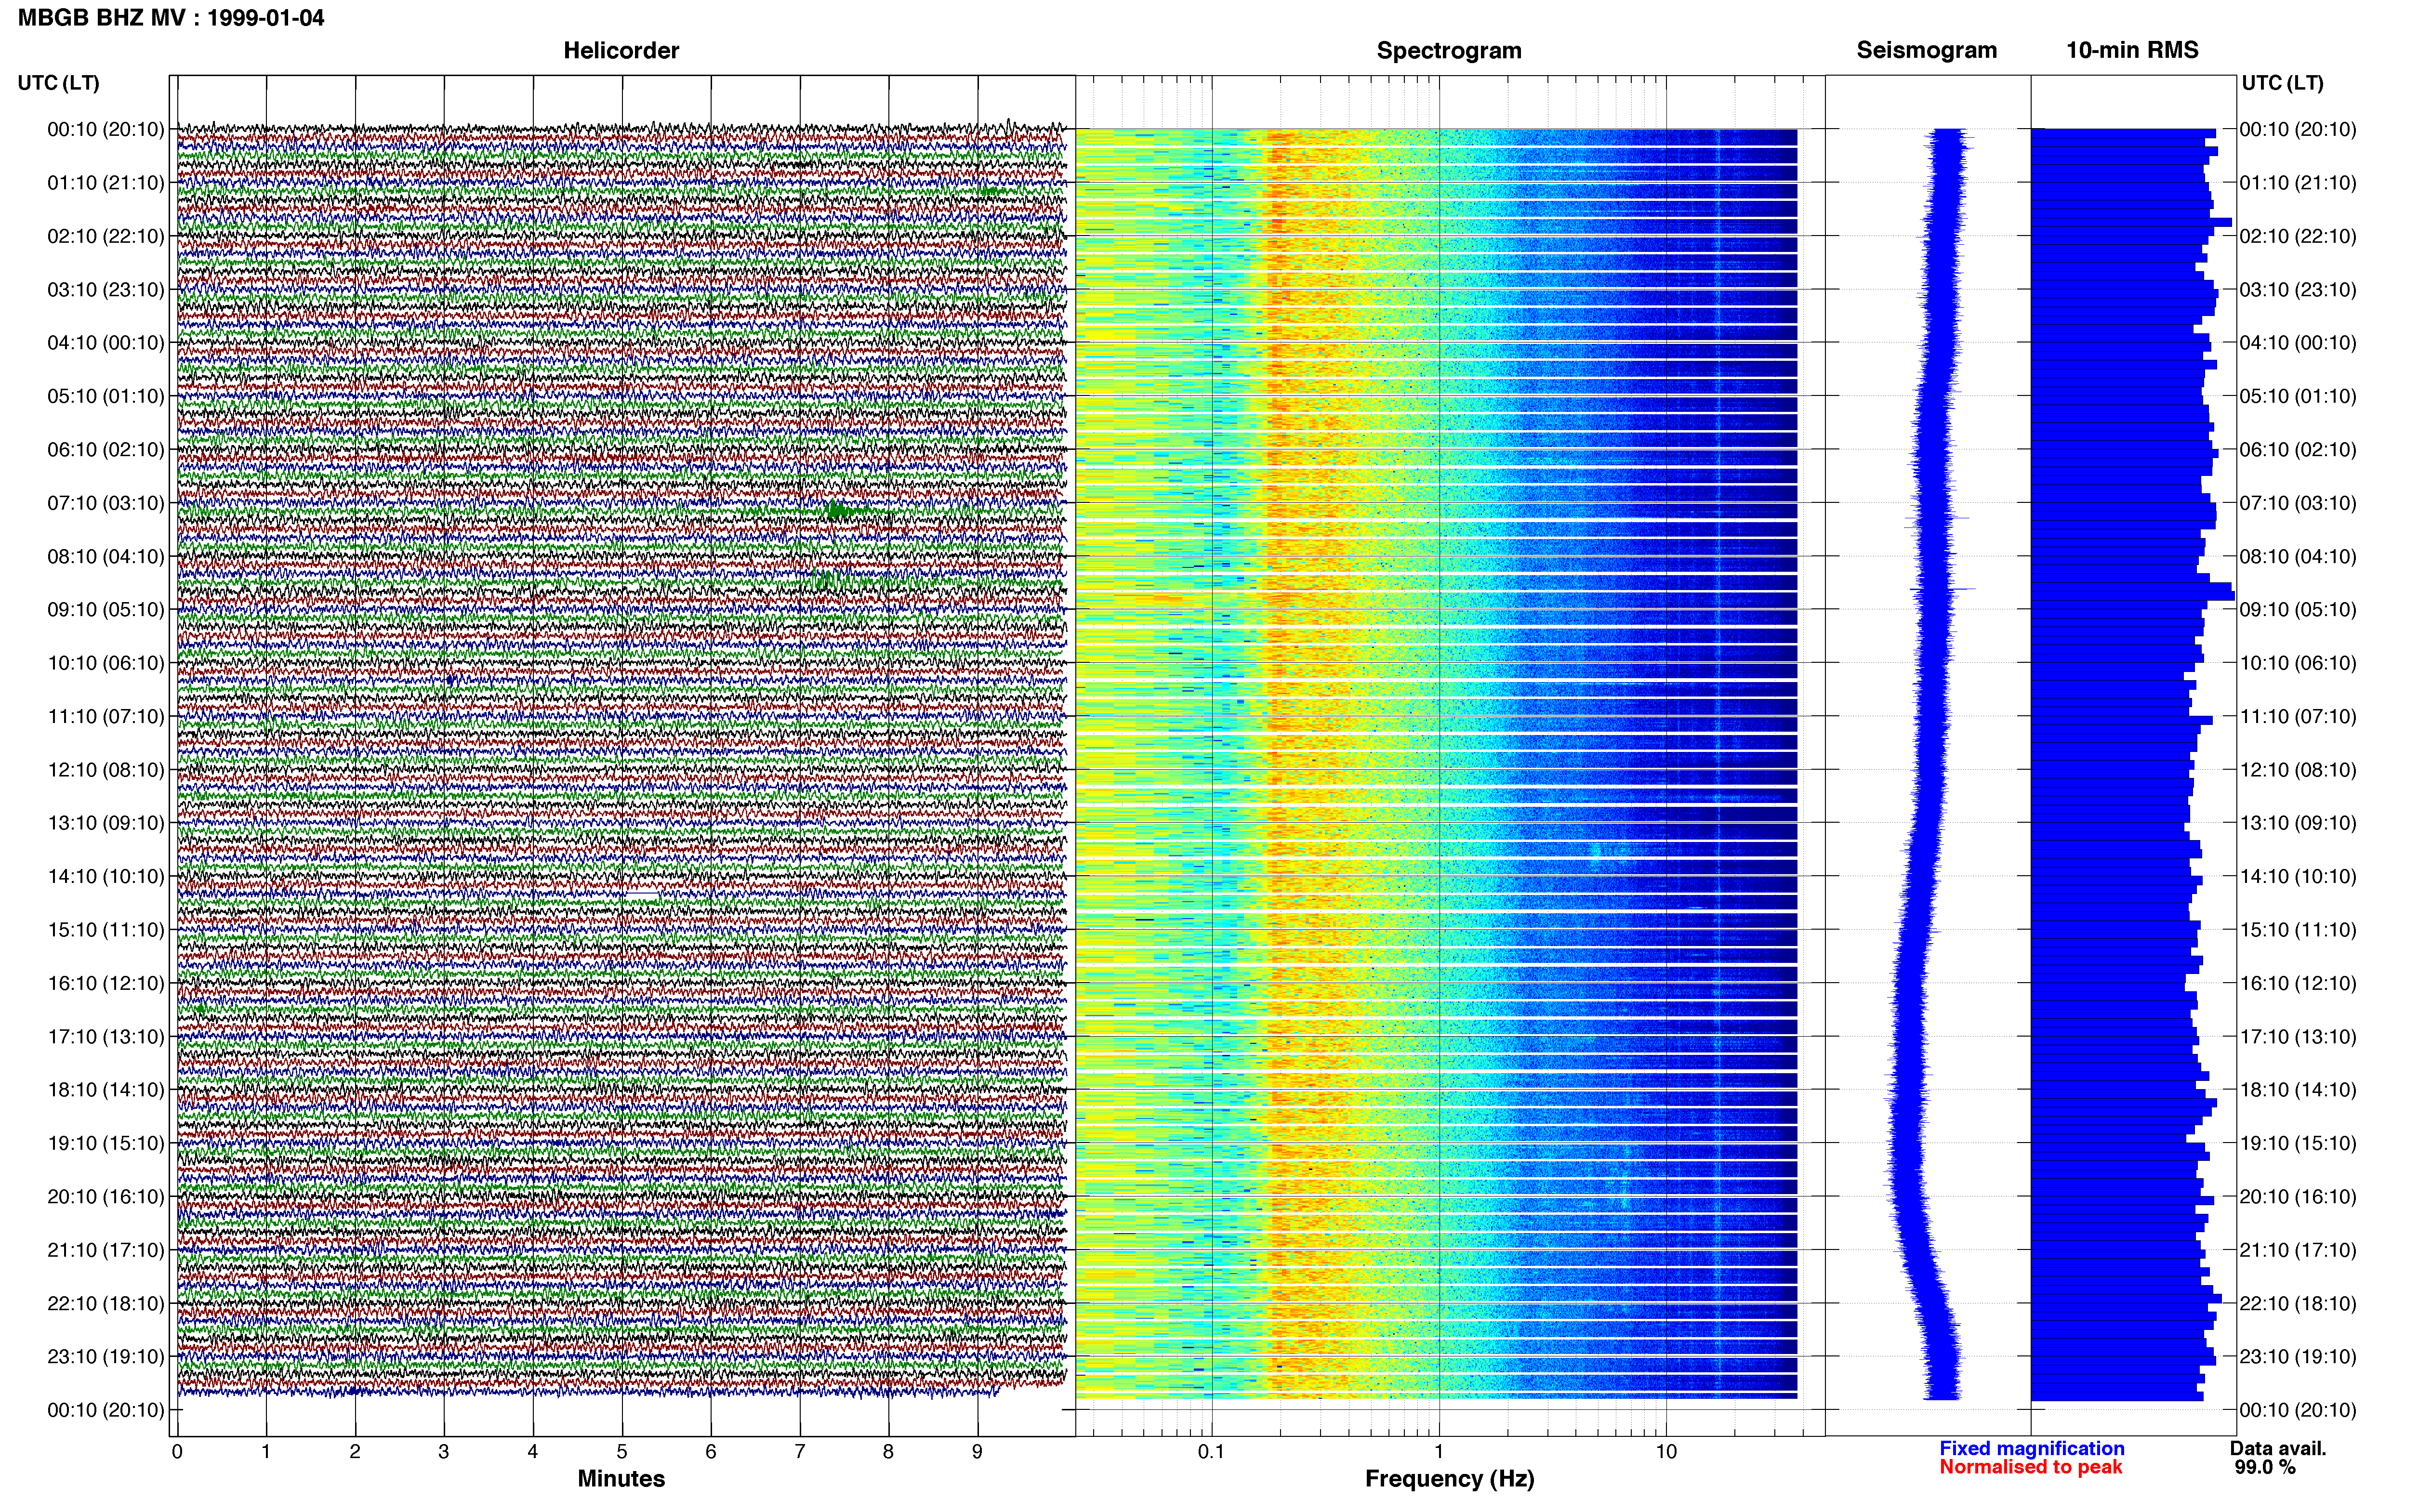Click left time label 06:10 (02:10)
The image size is (2418, 1512).
pyautogui.click(x=106, y=450)
